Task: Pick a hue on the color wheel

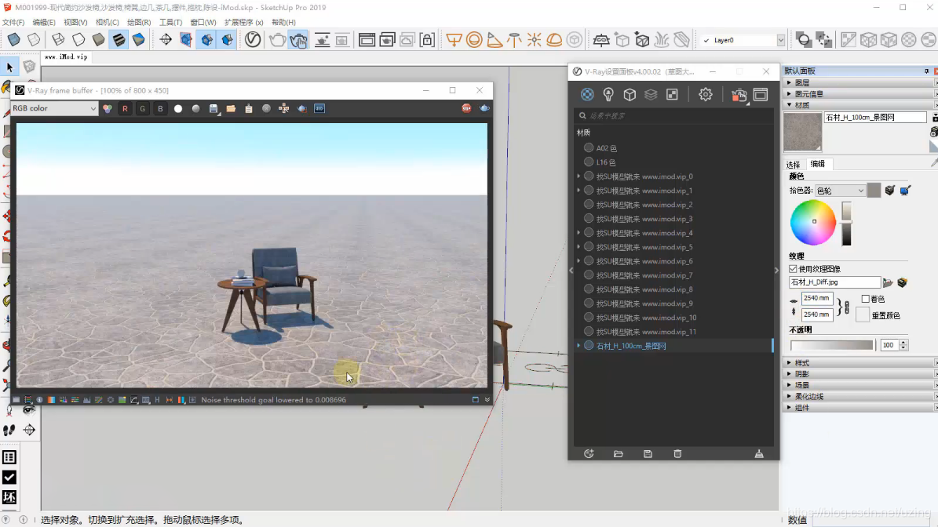Action: (x=813, y=222)
